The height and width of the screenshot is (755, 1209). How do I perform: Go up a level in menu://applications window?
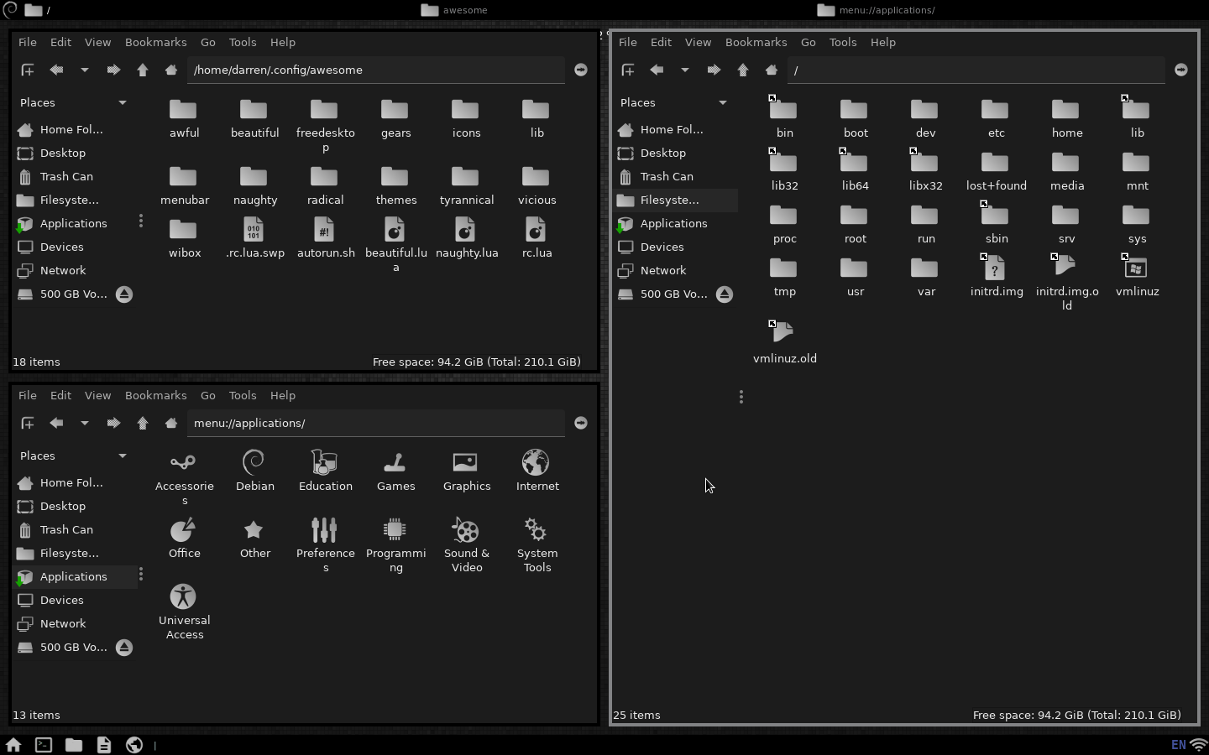coord(143,423)
